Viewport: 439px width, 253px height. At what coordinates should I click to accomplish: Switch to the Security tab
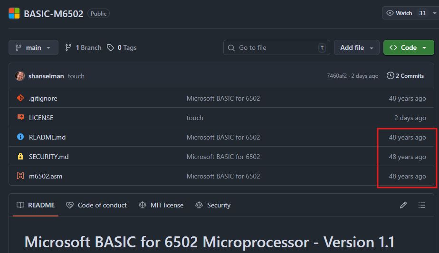213,205
